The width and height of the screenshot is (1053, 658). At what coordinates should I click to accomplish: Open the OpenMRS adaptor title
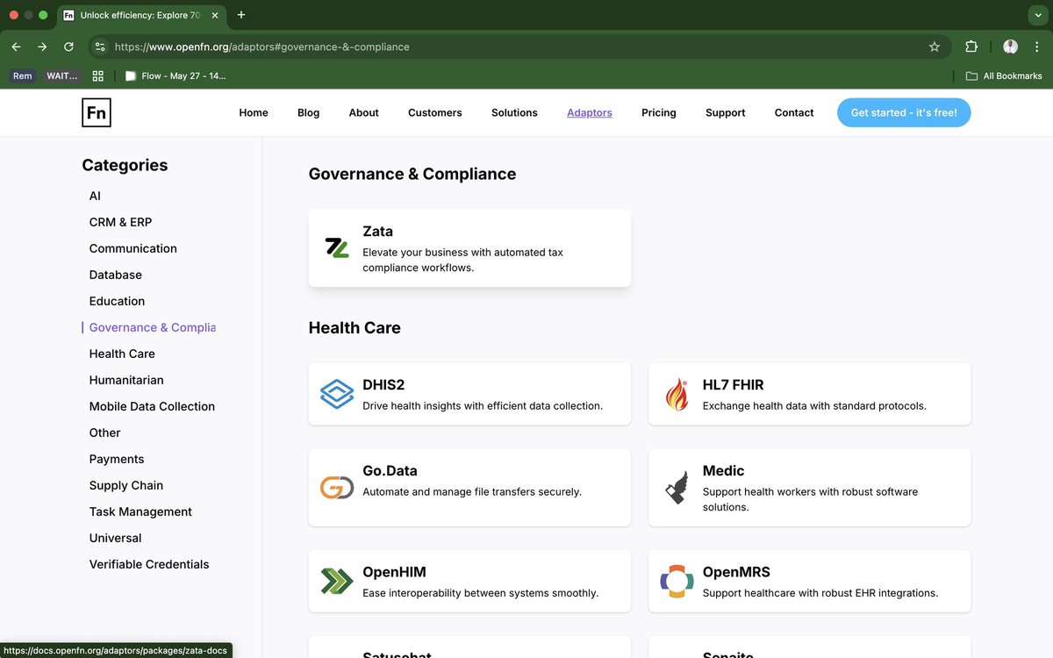736,572
